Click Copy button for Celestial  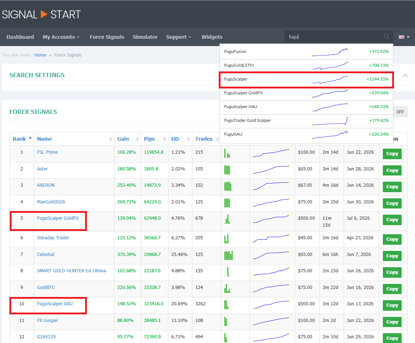tap(392, 256)
